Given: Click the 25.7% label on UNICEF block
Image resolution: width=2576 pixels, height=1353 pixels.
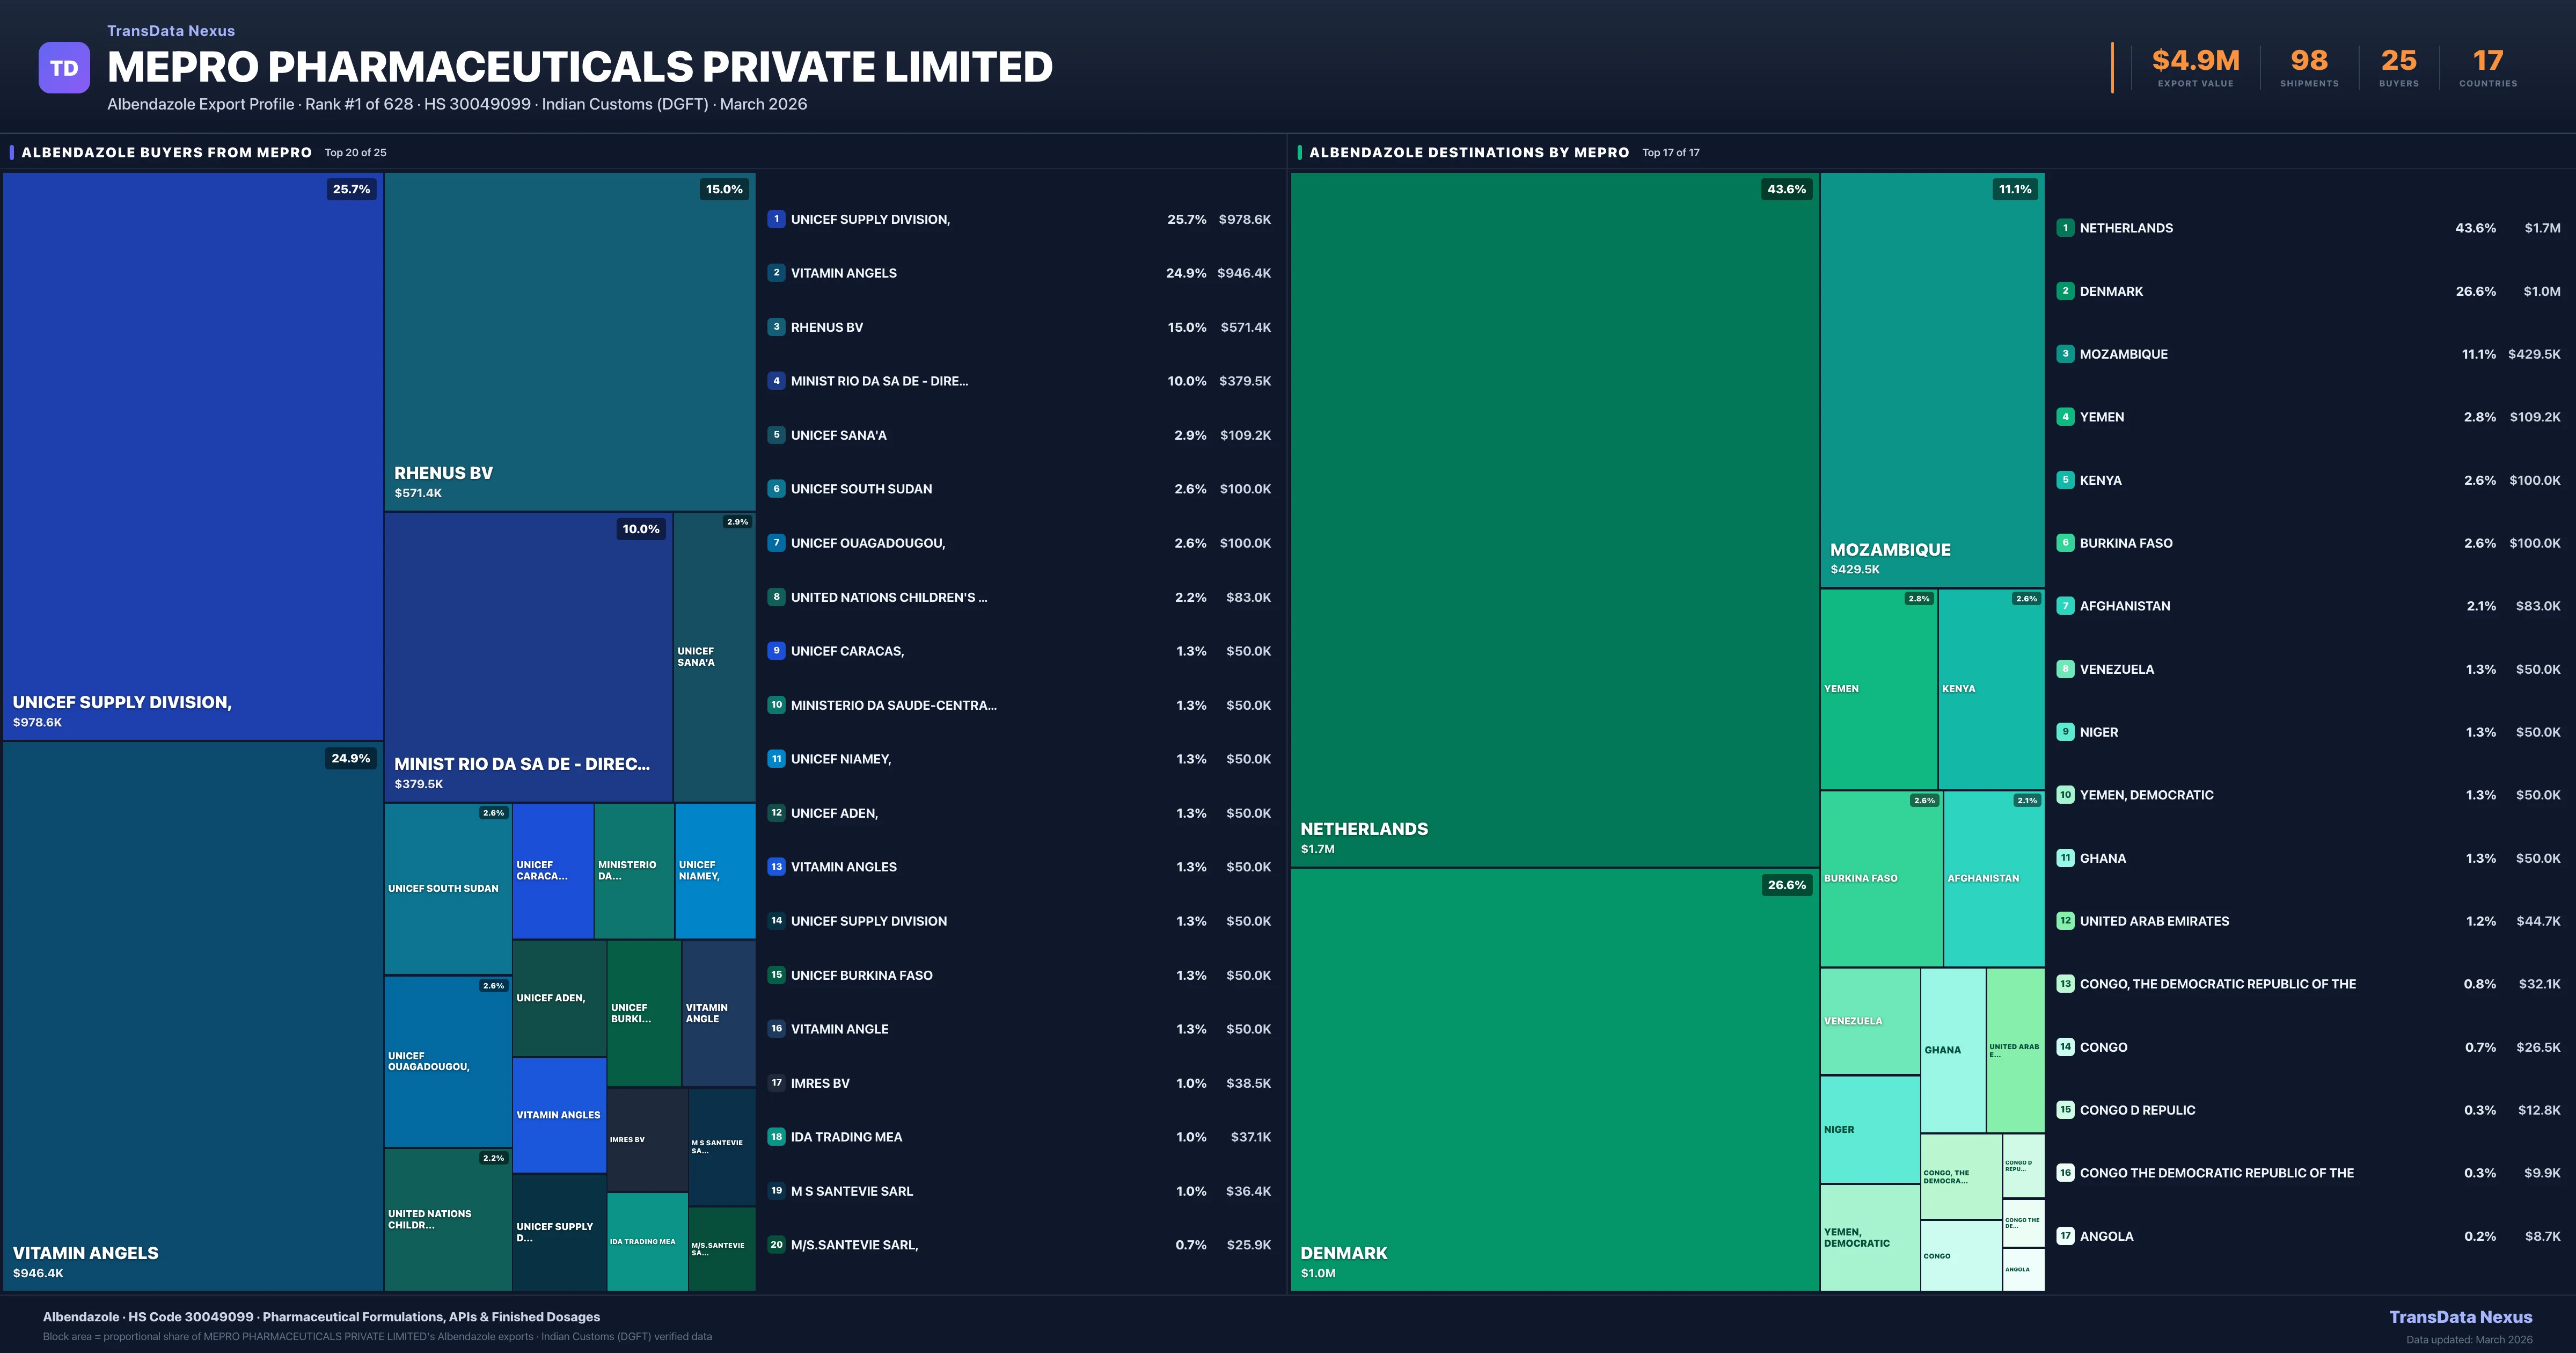Looking at the screenshot, I should [x=351, y=189].
